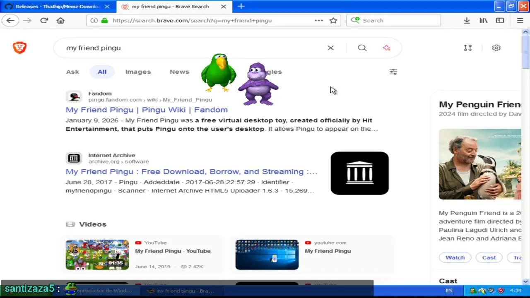The width and height of the screenshot is (530, 298).
Task: Click the browser forward arrow
Action: point(27,20)
